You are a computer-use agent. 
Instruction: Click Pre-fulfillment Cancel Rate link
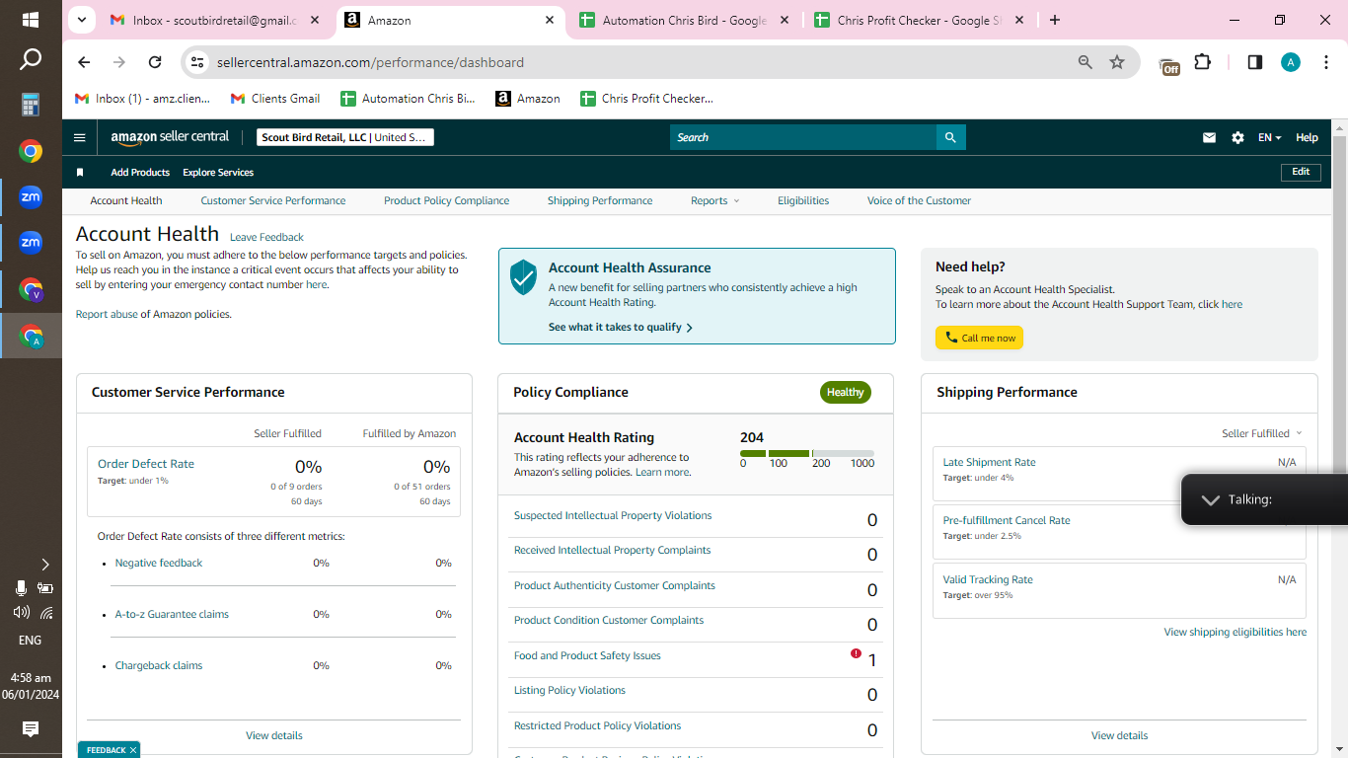(x=1007, y=520)
